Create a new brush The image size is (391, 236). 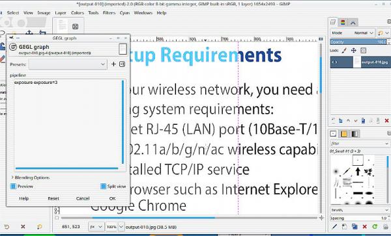click(x=344, y=226)
